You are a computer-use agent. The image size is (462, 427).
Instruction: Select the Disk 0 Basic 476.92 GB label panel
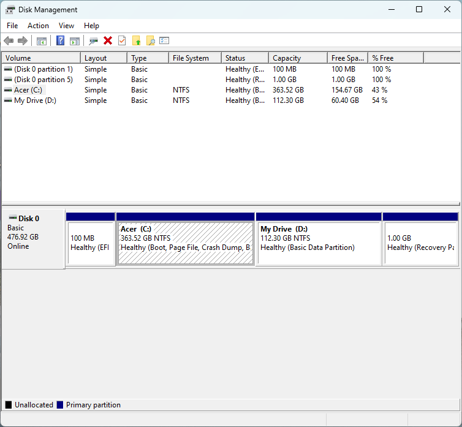coord(33,239)
